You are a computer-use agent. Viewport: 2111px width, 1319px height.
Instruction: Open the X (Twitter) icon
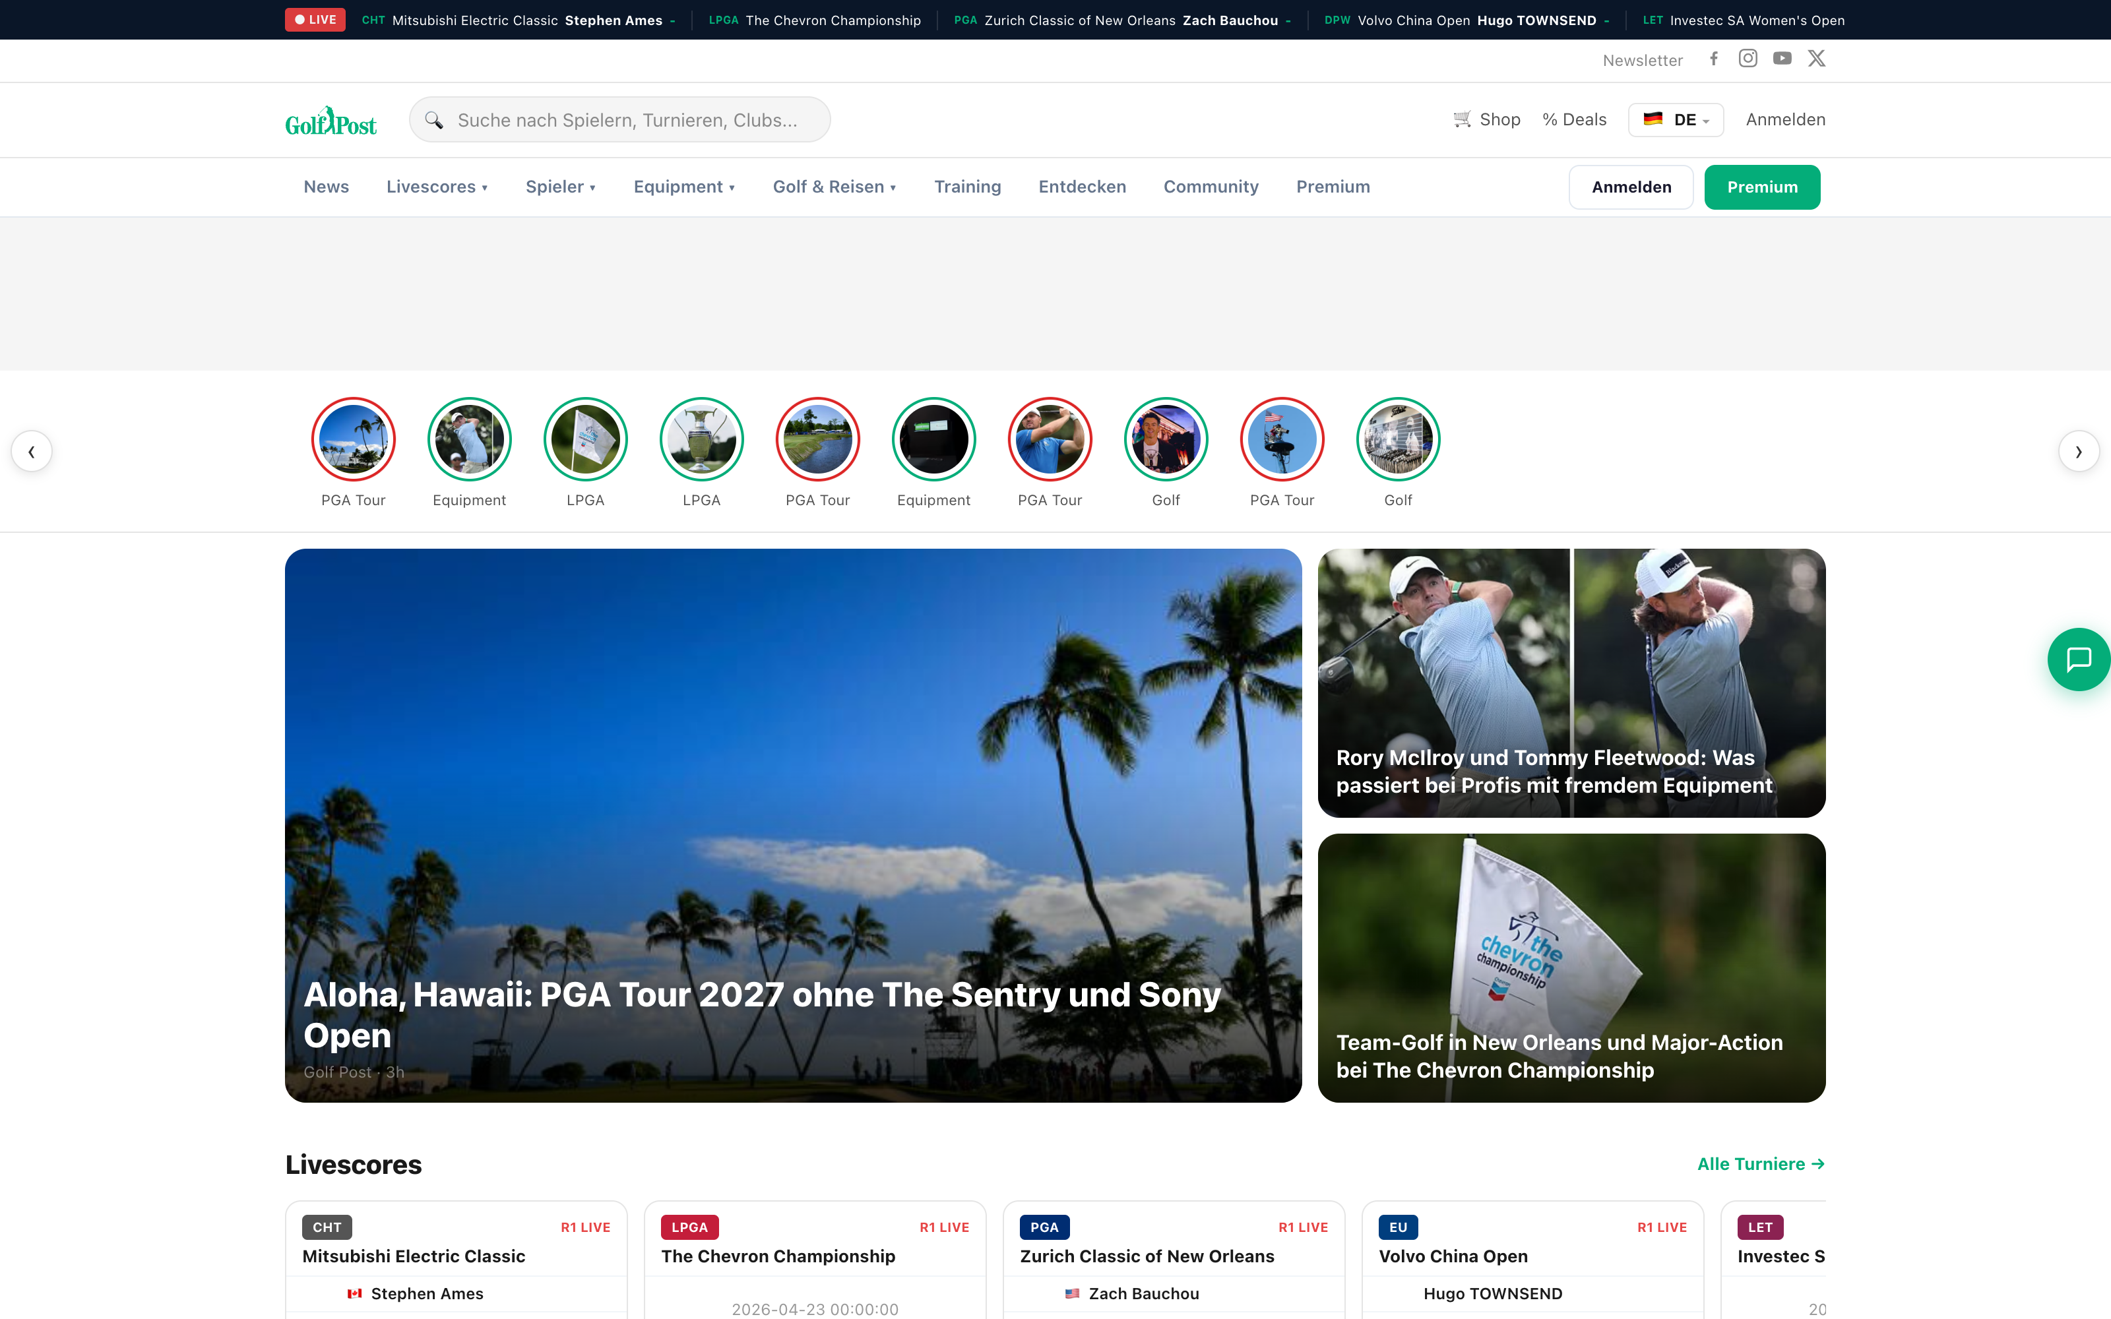point(1816,59)
